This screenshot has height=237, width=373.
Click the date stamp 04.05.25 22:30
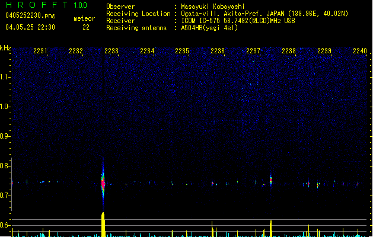click(30, 27)
